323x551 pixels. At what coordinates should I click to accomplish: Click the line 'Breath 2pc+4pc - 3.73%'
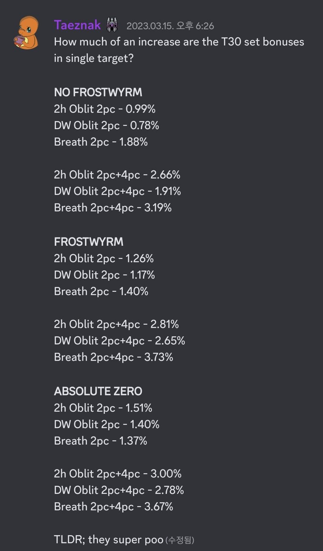tap(113, 357)
